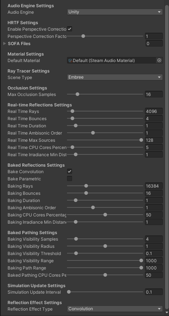Edit Baking Visibility Samples value 4
This screenshot has width=169, height=316.
154,239
